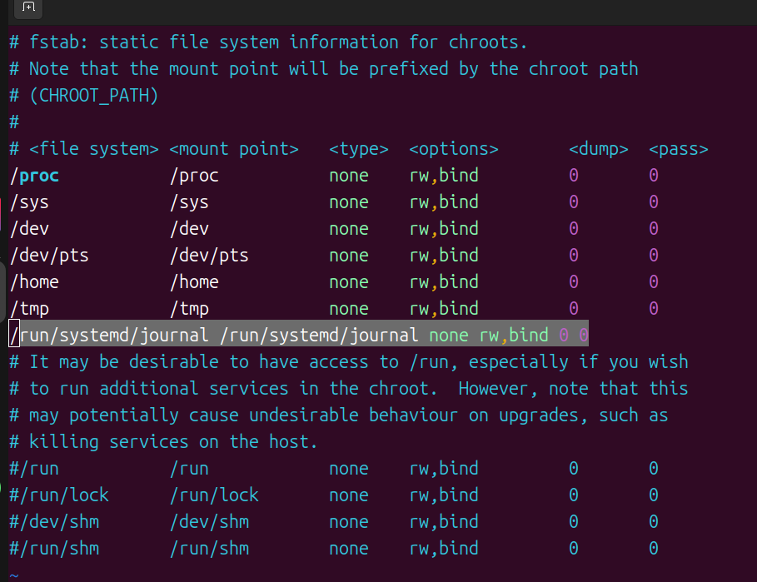757x582 pixels.
Task: Click the dump value 0 on /dev row
Action: point(574,229)
